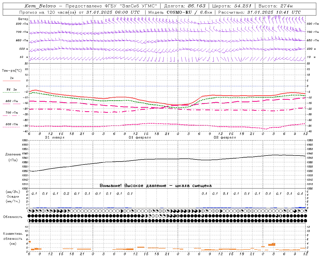Viewport: 320px width, 256px height.
Task: Click the 850 гПа entry in temperature legend
Action: tap(12, 101)
